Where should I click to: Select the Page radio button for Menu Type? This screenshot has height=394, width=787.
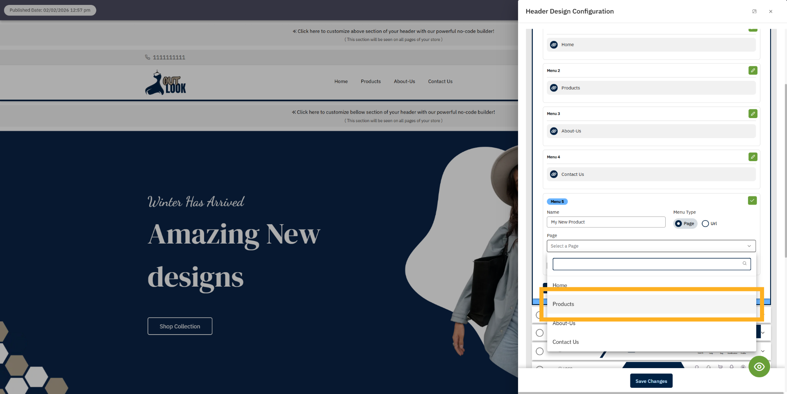[678, 223]
